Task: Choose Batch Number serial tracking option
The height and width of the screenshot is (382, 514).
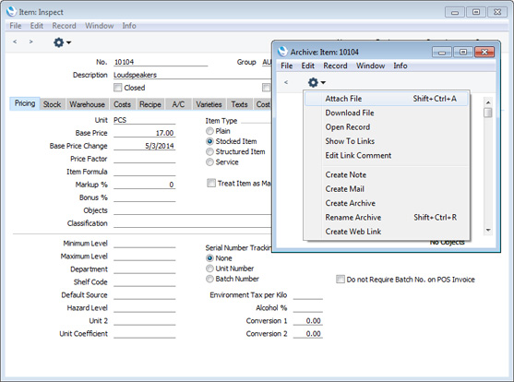Action: pyautogui.click(x=209, y=279)
